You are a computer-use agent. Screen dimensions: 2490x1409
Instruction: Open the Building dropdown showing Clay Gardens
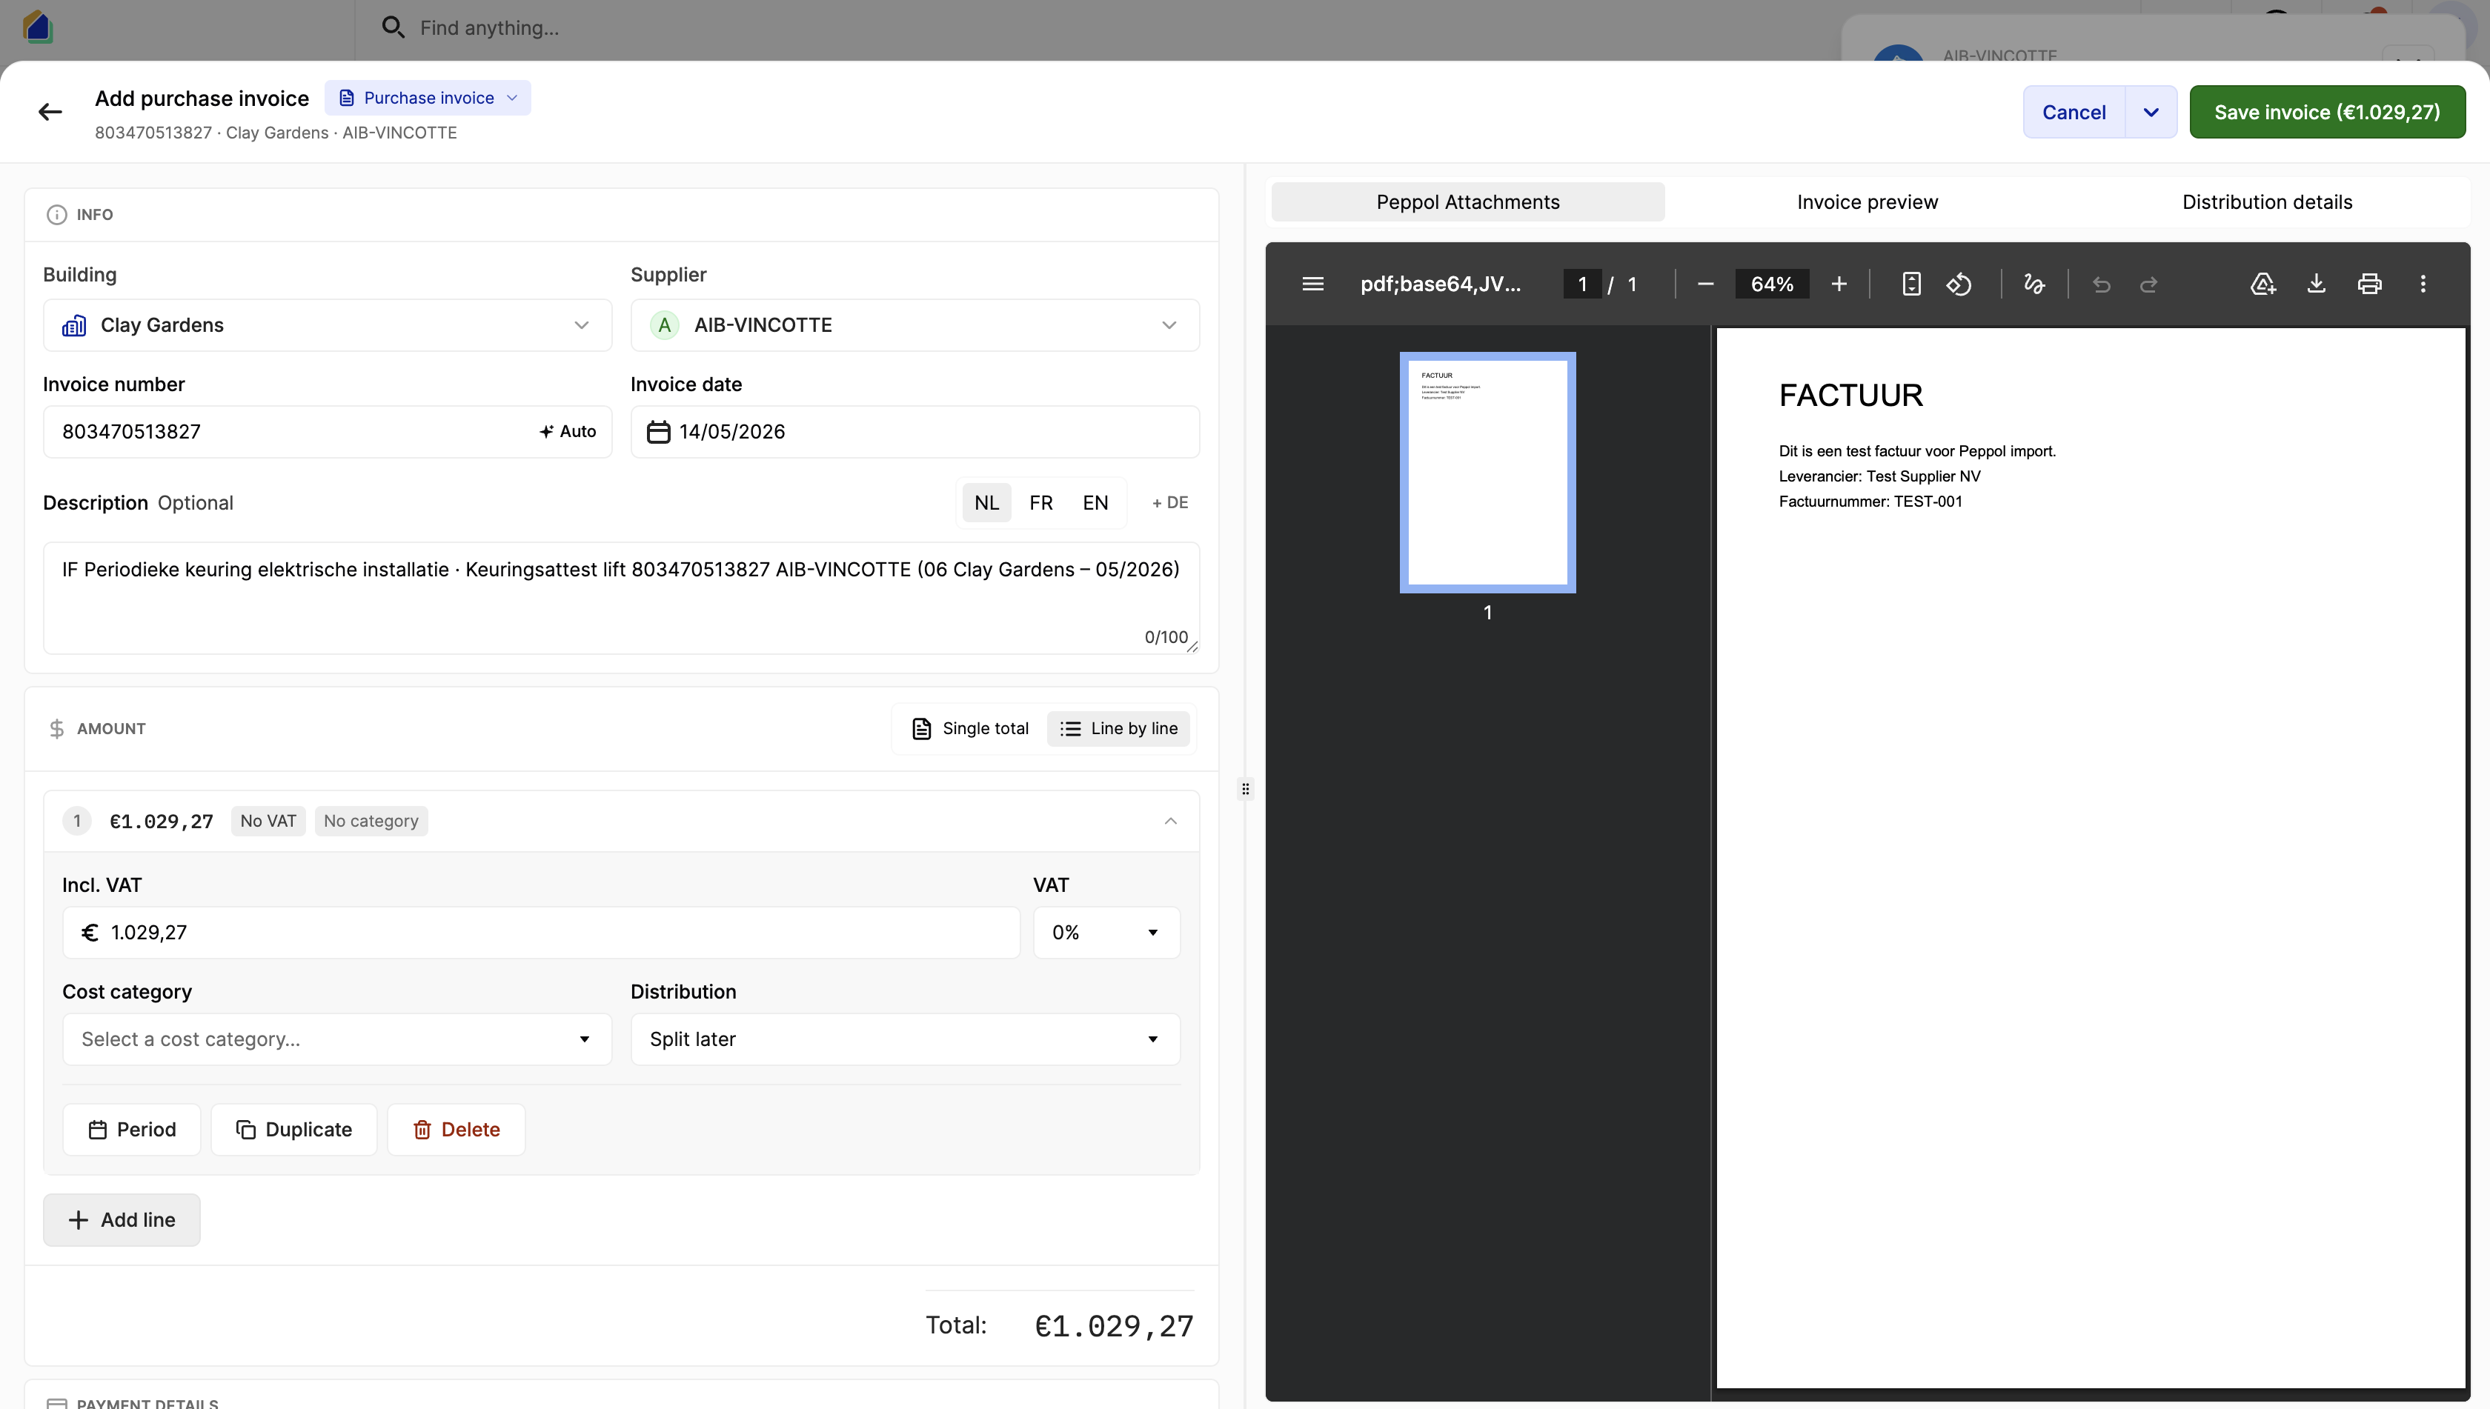[328, 325]
